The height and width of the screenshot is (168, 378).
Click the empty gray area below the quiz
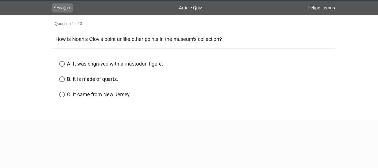pyautogui.click(x=189, y=144)
